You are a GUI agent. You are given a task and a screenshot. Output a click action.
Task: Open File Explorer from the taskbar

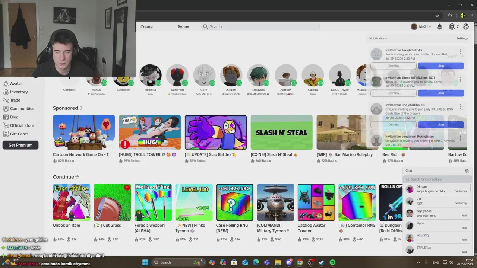[x=278, y=262]
